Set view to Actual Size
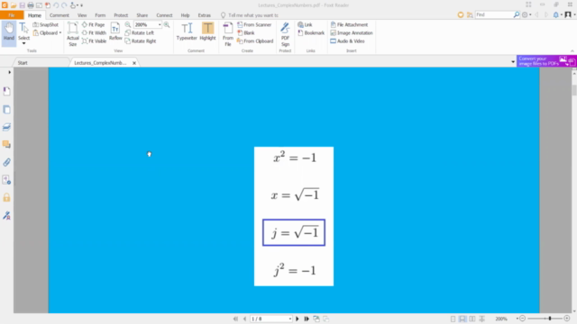The height and width of the screenshot is (324, 577). point(73,34)
